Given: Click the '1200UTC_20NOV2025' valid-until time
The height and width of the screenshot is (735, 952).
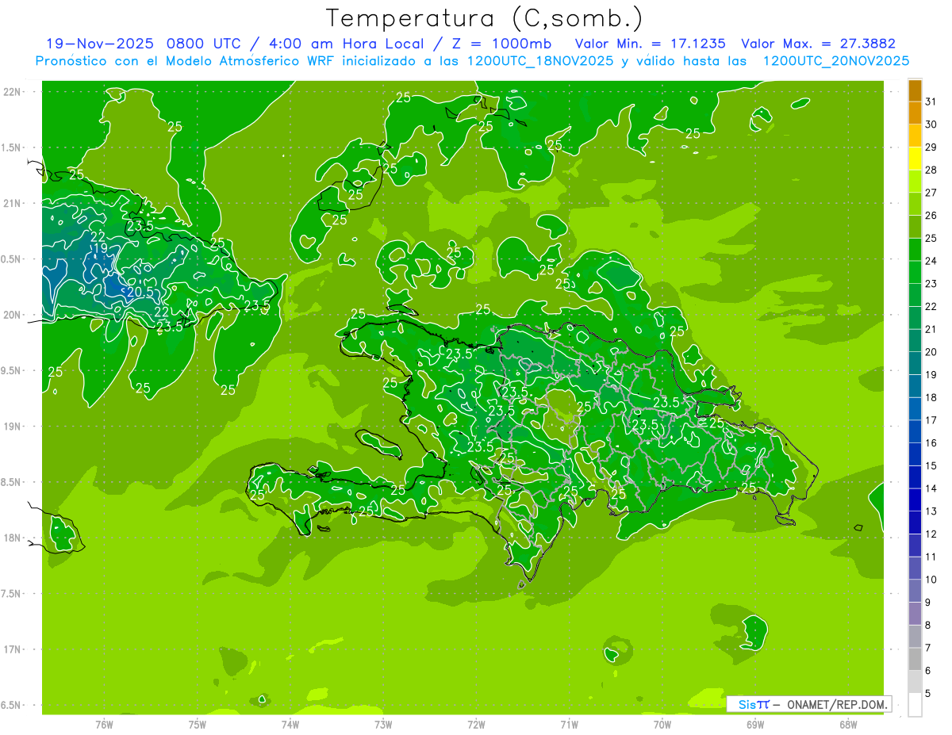Looking at the screenshot, I should 835,60.
